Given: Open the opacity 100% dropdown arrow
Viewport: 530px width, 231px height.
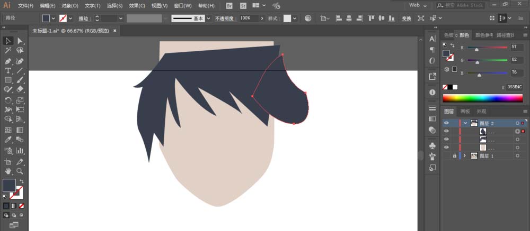Looking at the screenshot, I should pyautogui.click(x=262, y=19).
